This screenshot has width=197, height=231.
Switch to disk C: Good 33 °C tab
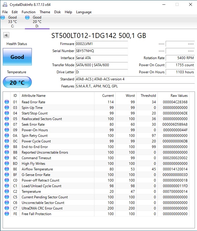click(13, 22)
